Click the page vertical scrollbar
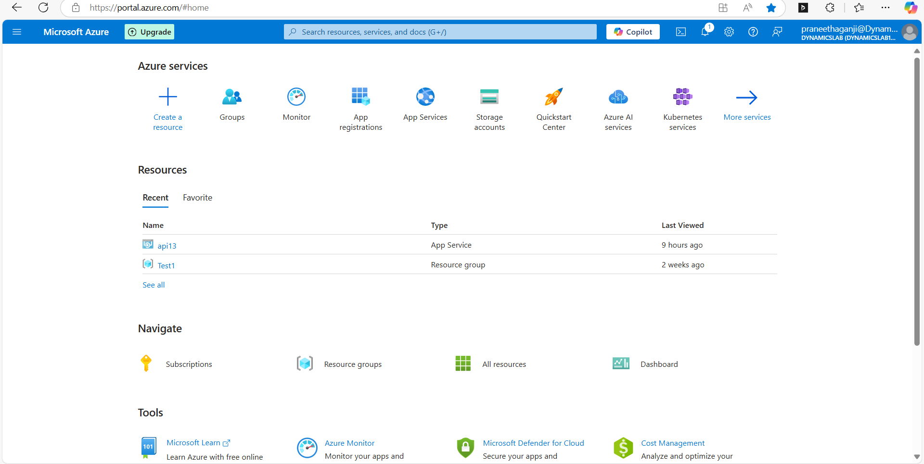The width and height of the screenshot is (924, 464). 917,202
